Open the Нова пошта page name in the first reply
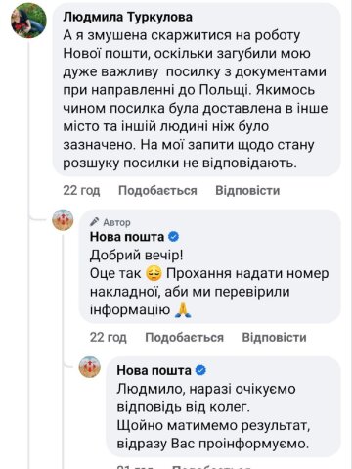The width and height of the screenshot is (352, 469). [127, 237]
